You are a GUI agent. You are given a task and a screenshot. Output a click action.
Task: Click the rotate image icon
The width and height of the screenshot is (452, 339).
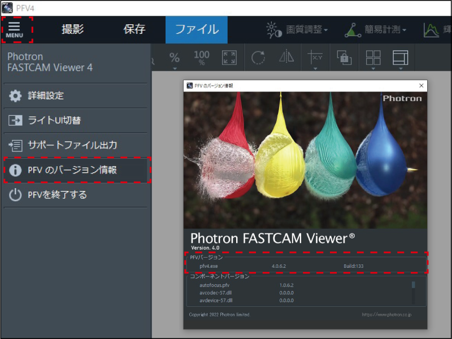coord(258,58)
